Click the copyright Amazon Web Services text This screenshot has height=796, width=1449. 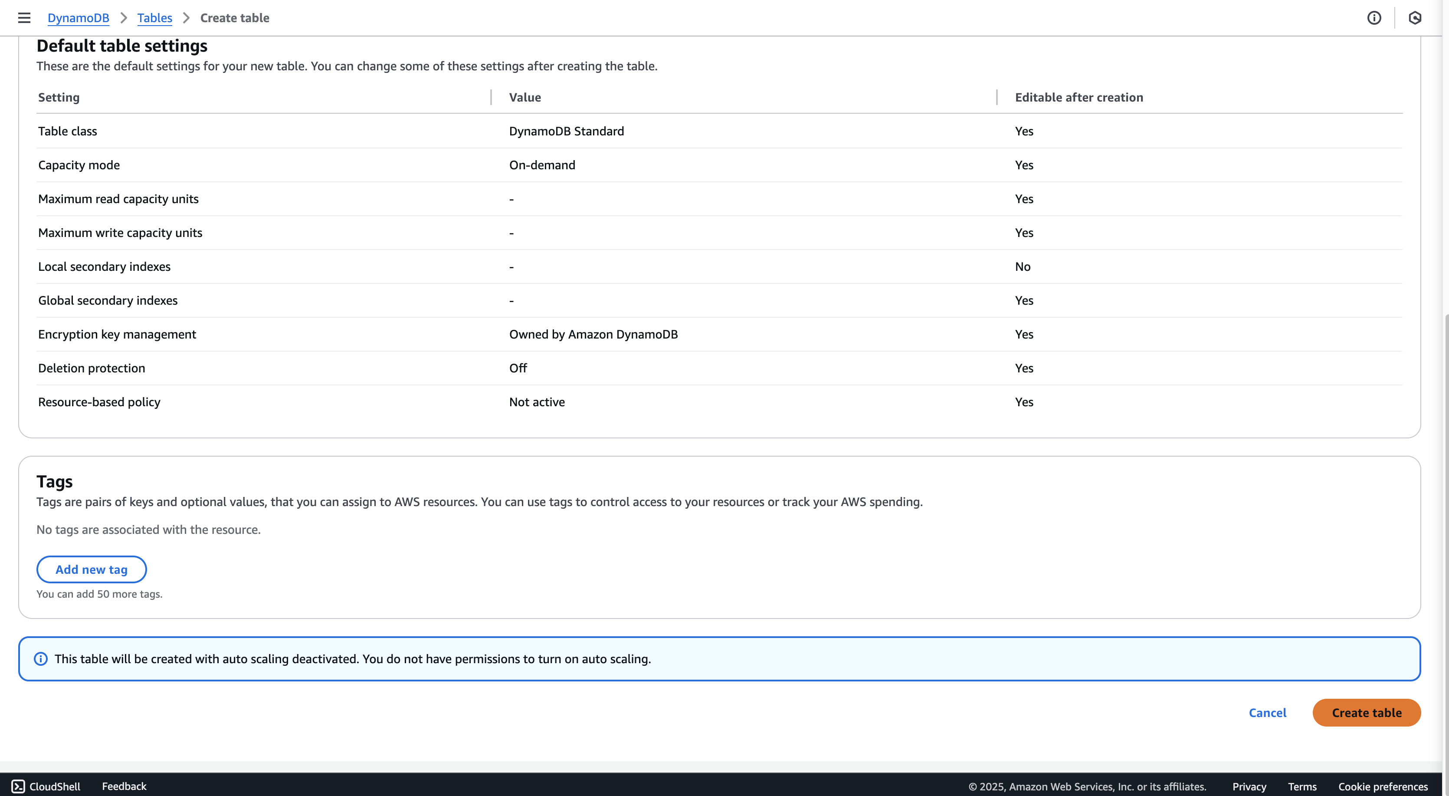click(1087, 786)
